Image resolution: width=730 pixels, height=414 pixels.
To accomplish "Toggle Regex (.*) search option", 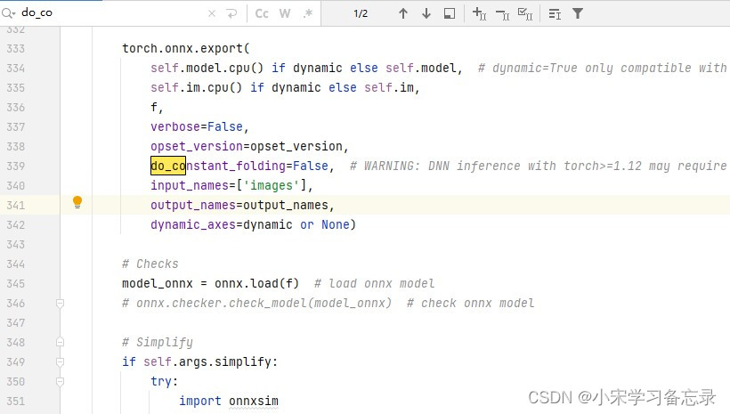I will point(307,13).
